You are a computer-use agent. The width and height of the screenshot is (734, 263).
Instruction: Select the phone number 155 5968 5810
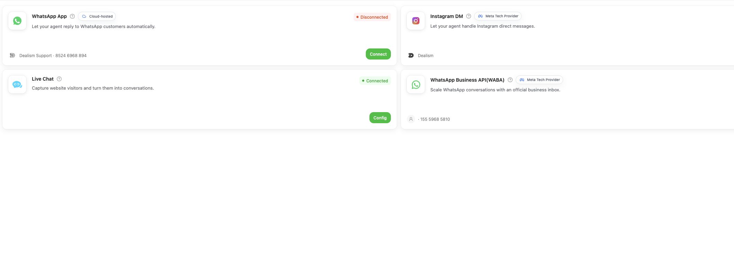click(435, 119)
